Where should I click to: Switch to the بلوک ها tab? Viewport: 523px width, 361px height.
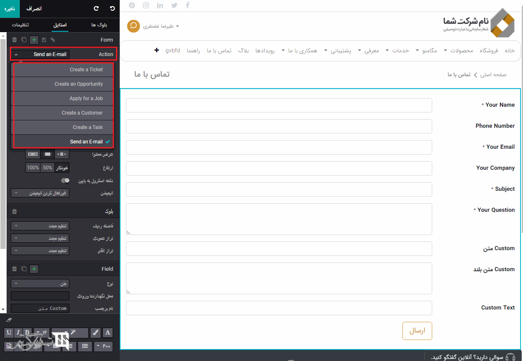click(x=99, y=25)
